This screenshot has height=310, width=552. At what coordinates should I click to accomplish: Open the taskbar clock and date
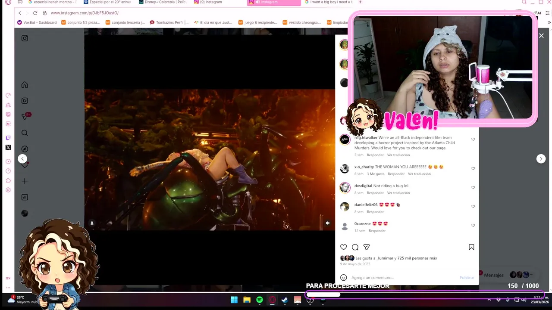pos(541,300)
